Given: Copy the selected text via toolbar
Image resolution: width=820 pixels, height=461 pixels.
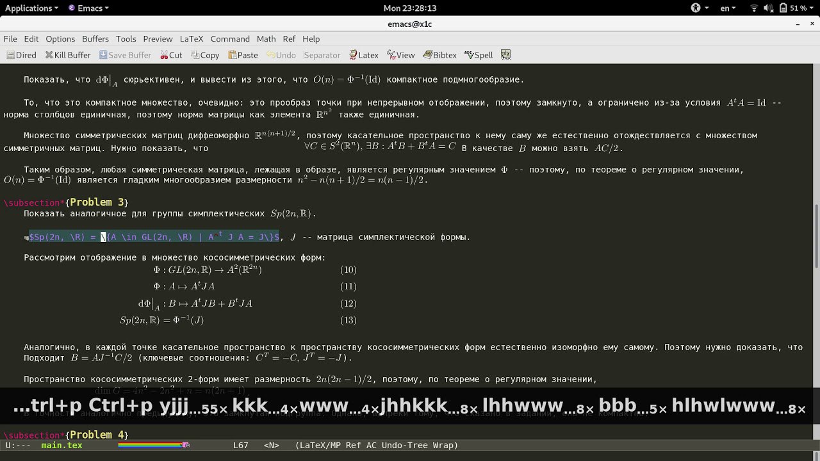Looking at the screenshot, I should tap(205, 55).
